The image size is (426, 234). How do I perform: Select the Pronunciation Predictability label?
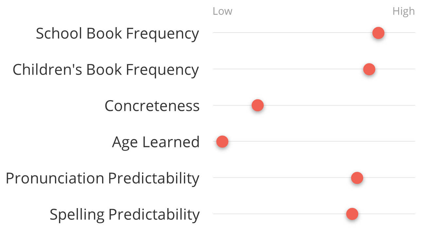pos(103,179)
